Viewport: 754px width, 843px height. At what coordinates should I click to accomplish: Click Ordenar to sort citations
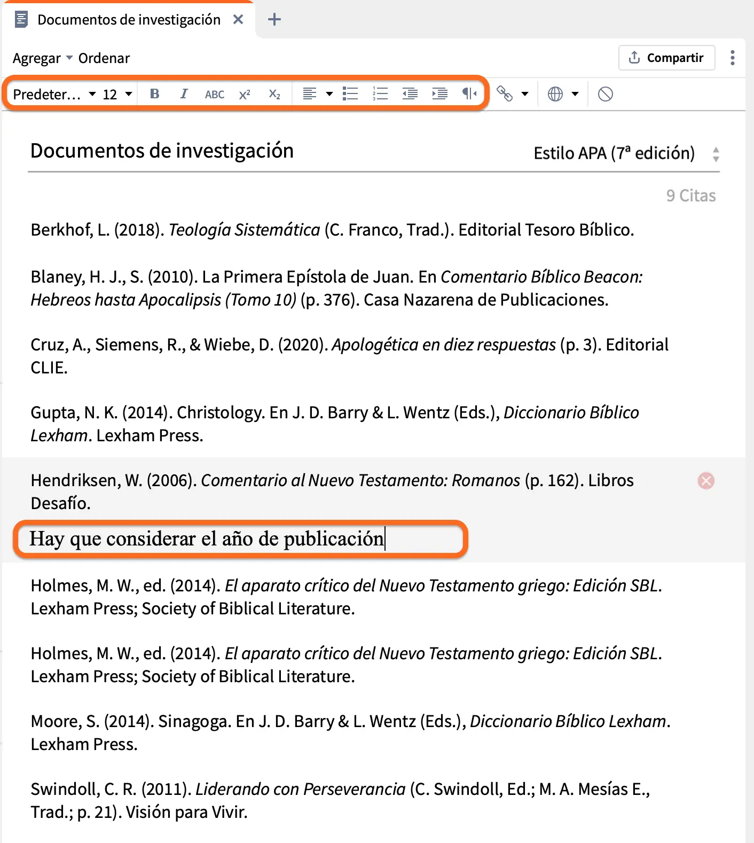104,58
